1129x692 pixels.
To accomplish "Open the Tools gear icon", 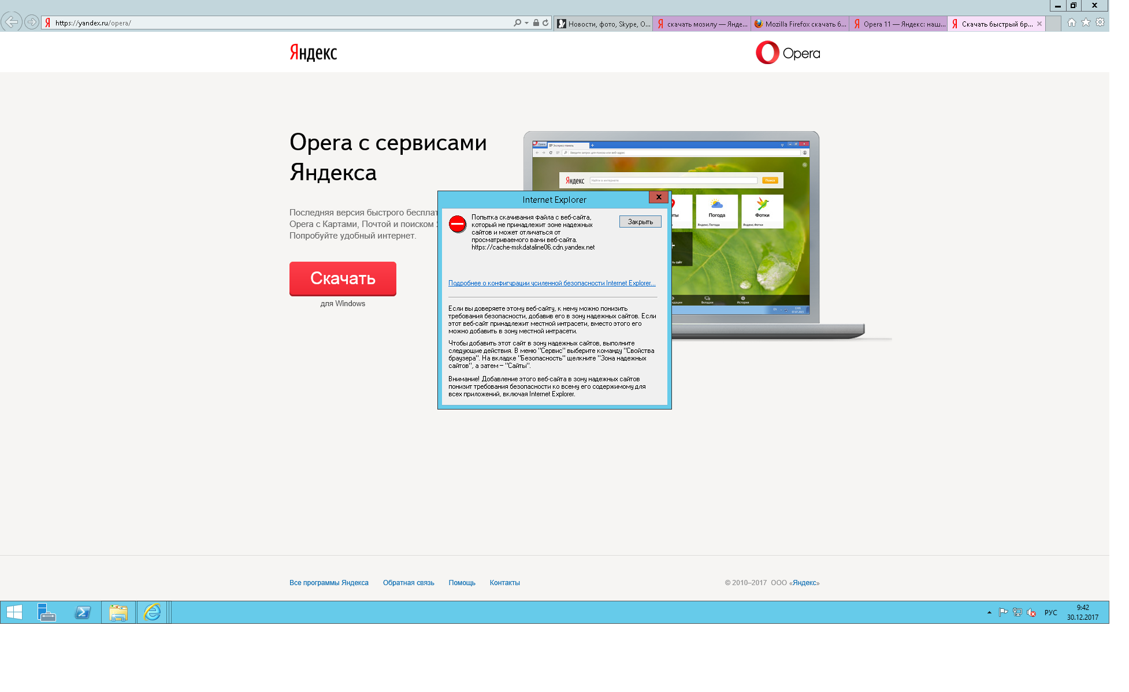I will [x=1100, y=23].
